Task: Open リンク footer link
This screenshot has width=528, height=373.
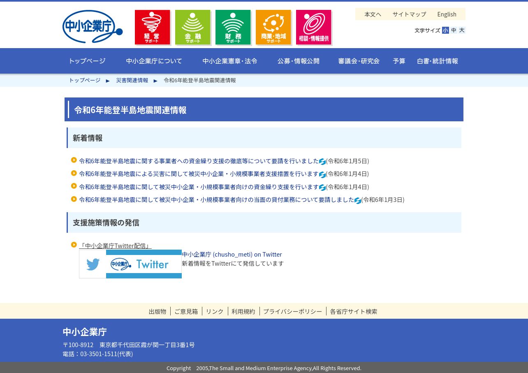Action: click(215, 311)
